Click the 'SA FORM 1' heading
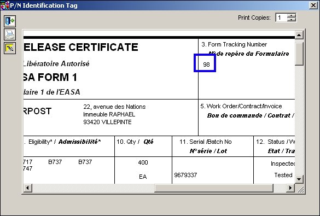 tap(50, 77)
